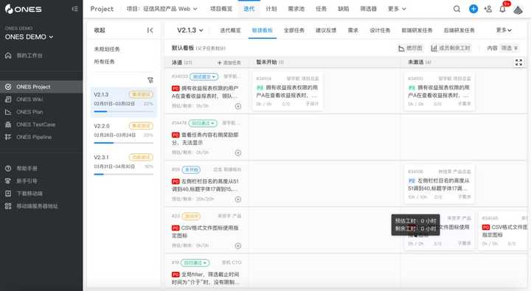Click plus icon on 拥有收益报表 swimlane

coord(238,106)
